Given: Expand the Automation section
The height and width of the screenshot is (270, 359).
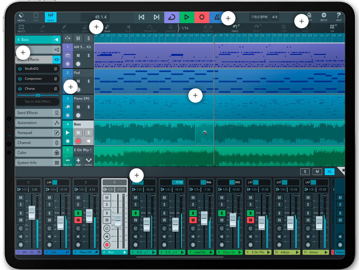Looking at the screenshot, I should click(38, 123).
